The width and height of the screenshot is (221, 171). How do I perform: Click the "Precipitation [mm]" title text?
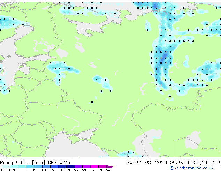(x=23, y=163)
